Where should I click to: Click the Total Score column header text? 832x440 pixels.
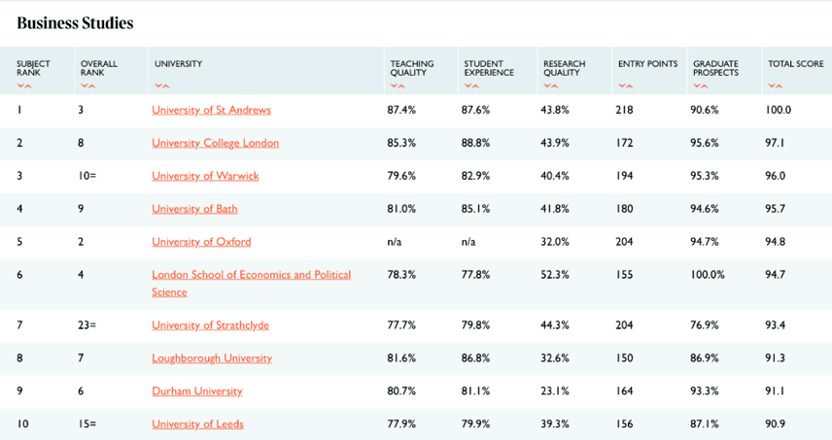[795, 64]
